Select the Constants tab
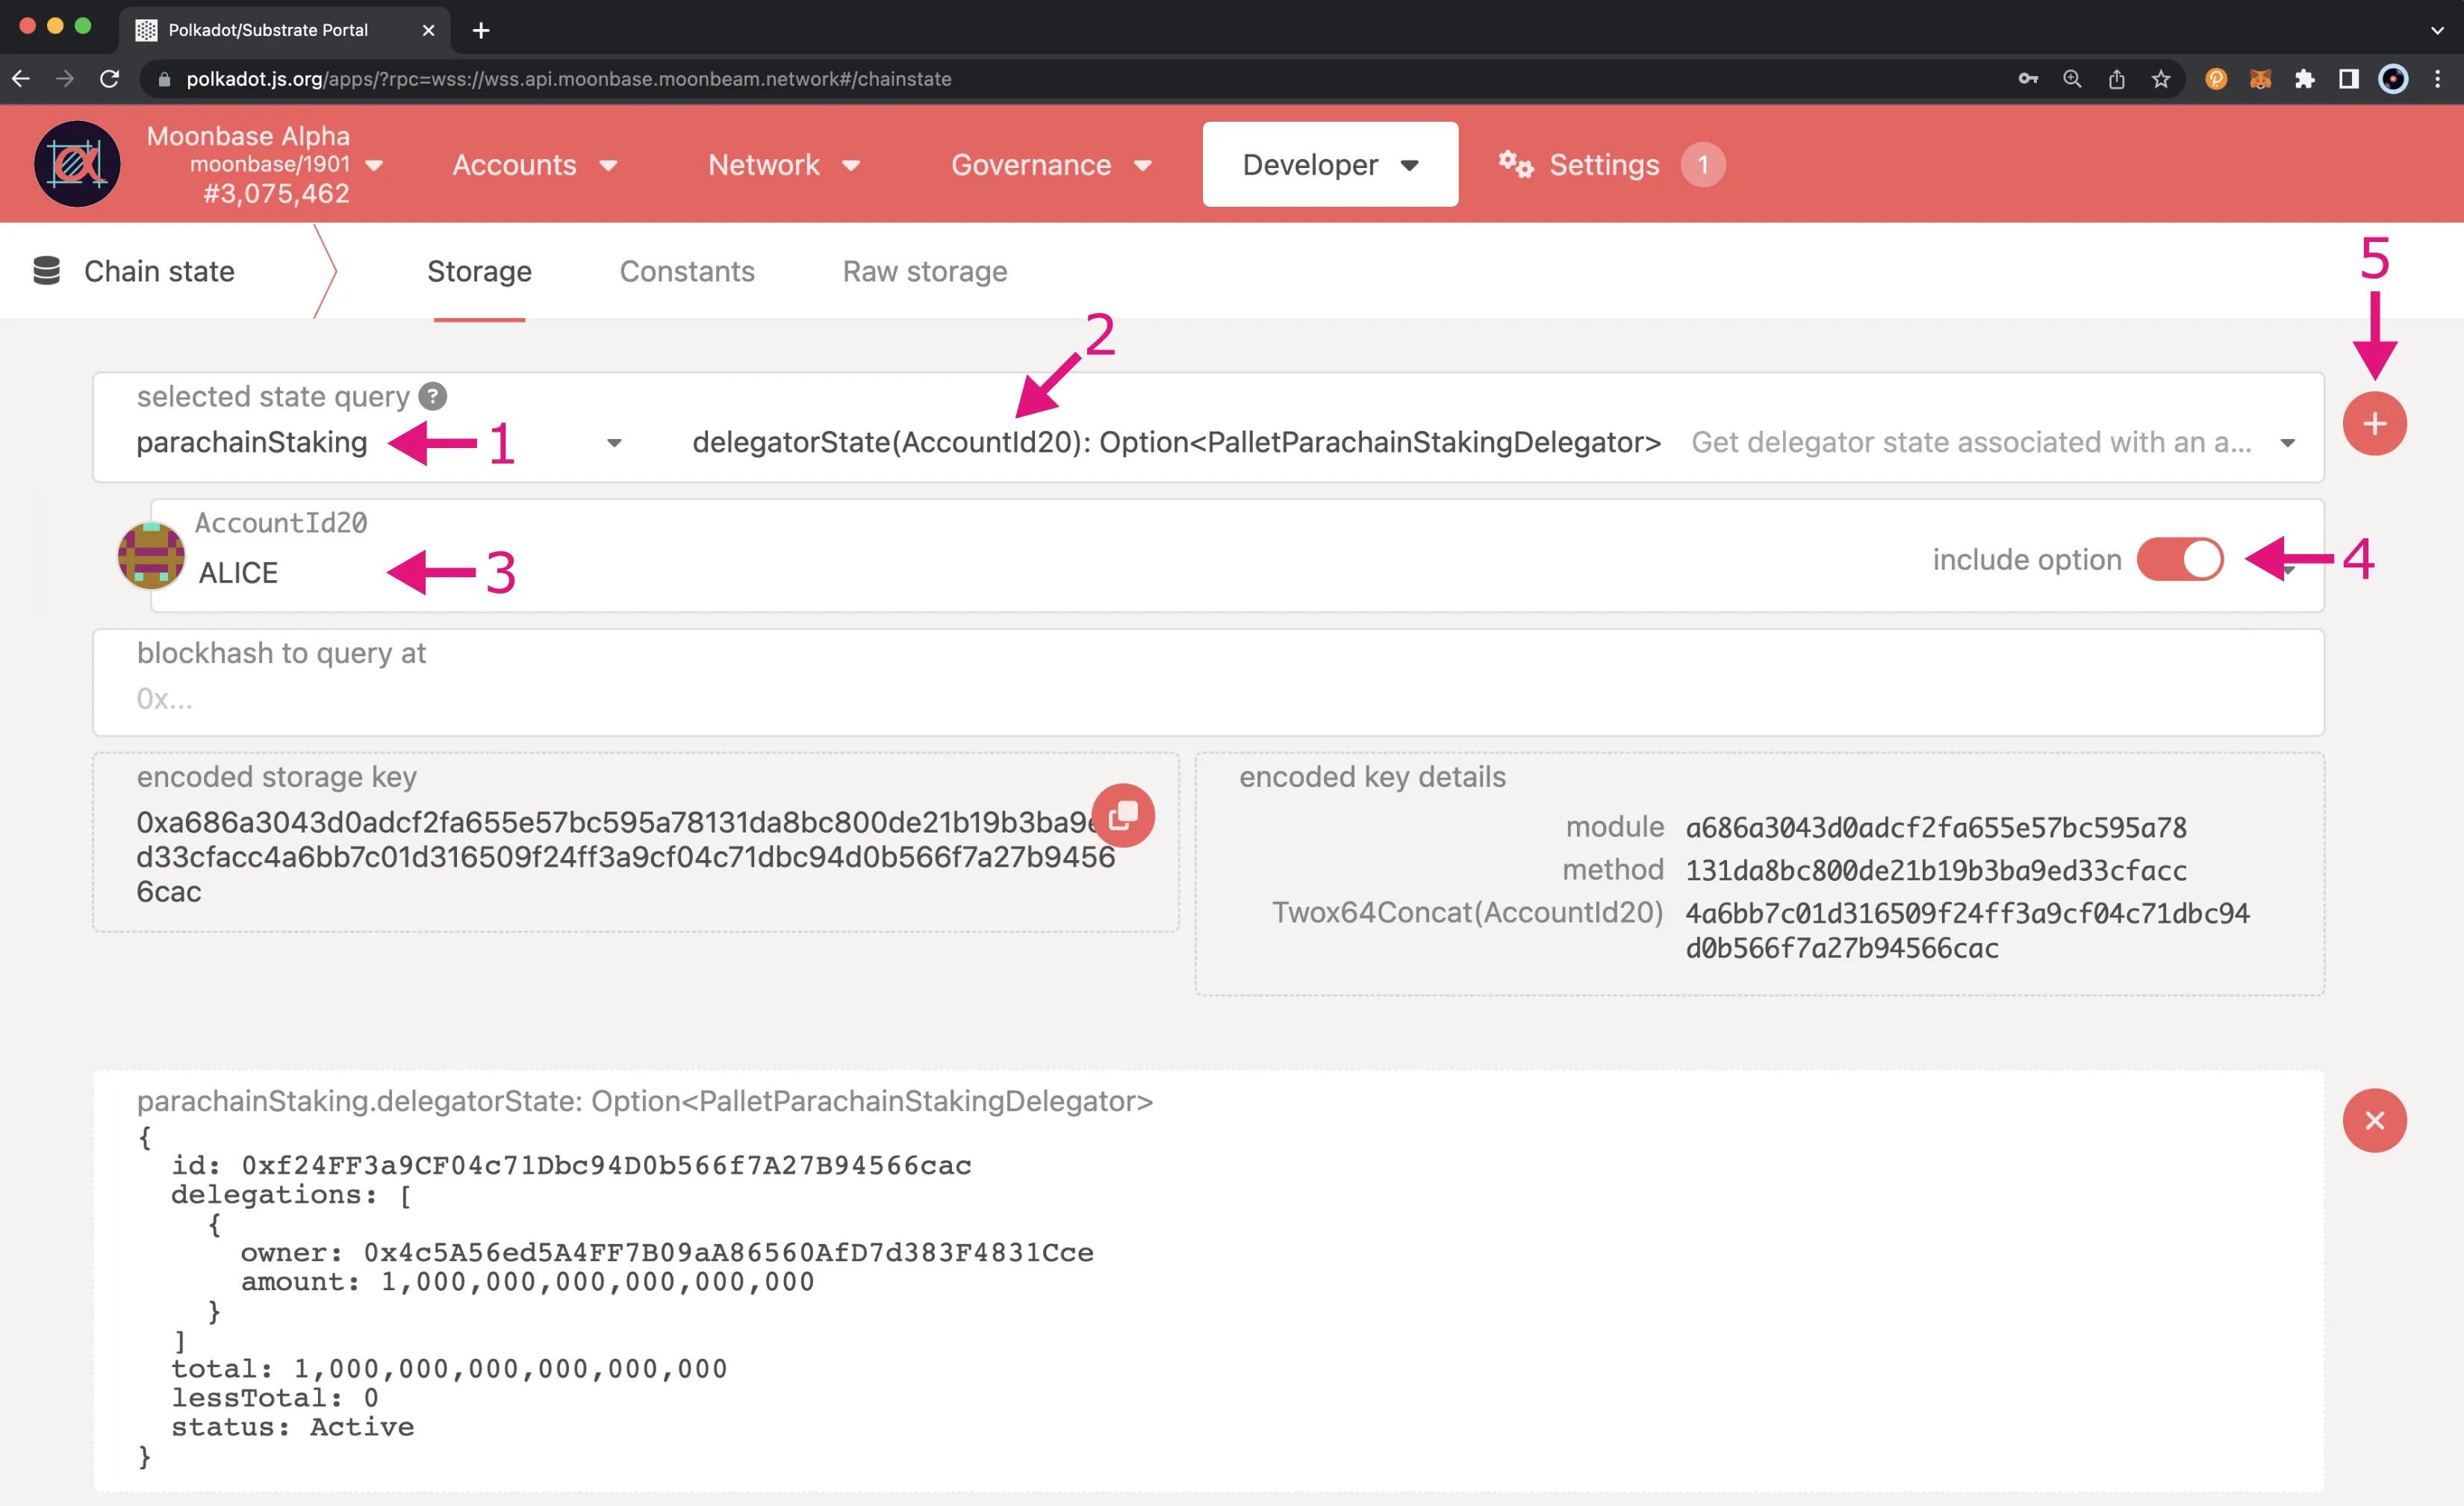 tap(685, 271)
